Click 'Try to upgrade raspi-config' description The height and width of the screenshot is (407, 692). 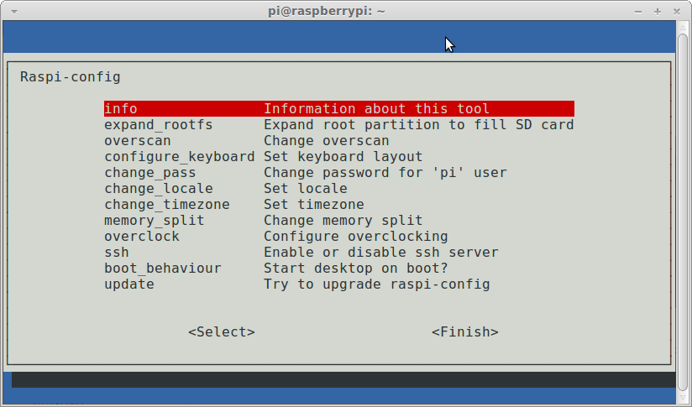point(377,284)
